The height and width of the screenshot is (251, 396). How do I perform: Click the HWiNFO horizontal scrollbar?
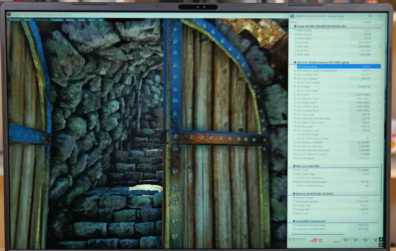click(x=318, y=234)
